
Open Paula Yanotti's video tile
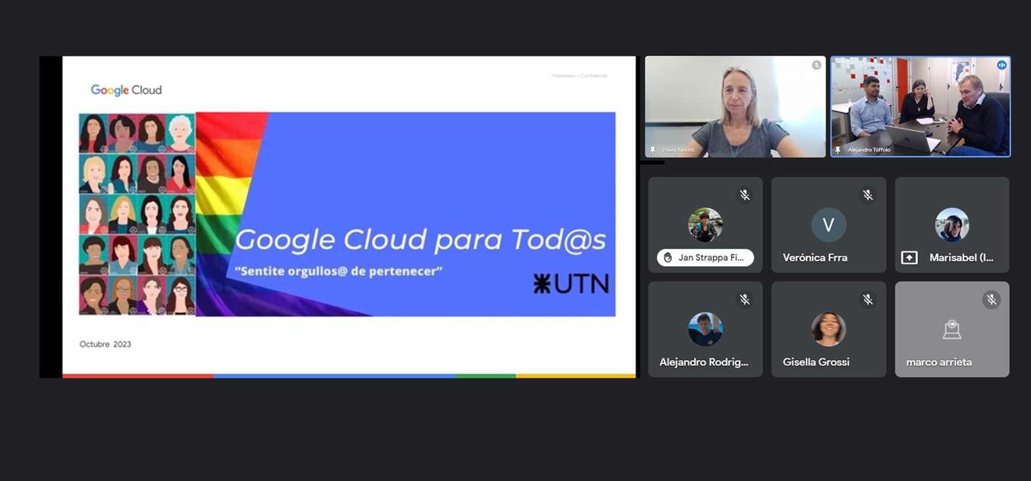[x=735, y=107]
